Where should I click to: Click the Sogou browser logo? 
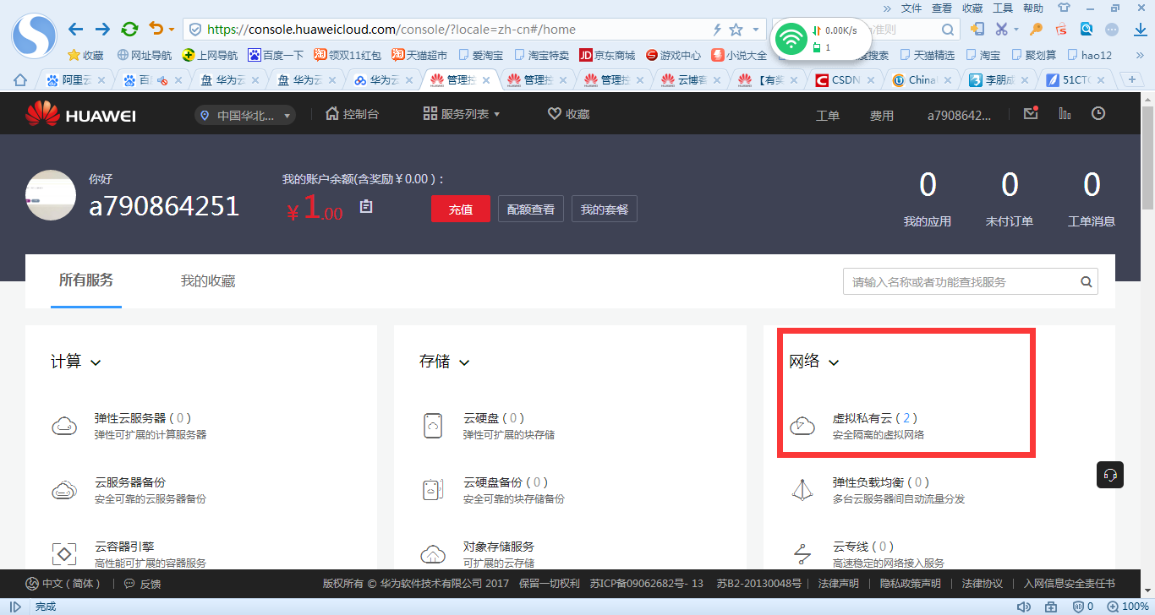click(x=34, y=35)
